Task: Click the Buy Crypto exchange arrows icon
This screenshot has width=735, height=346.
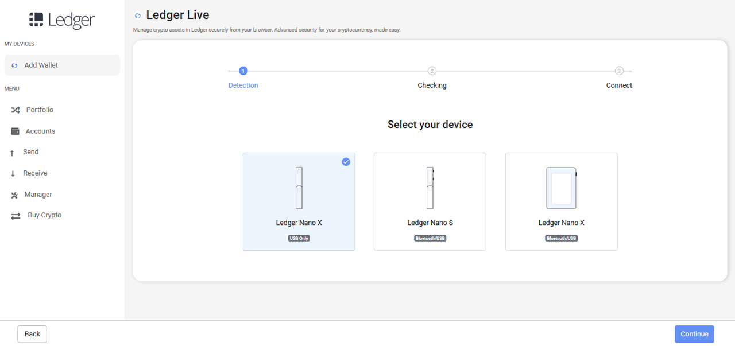Action: tap(16, 216)
